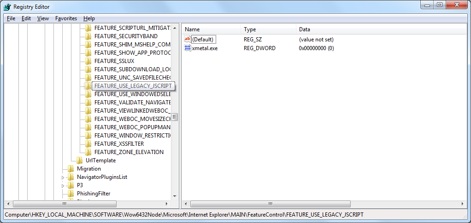Select the FEATURE_XSSFILTER key
Image resolution: width=471 pixels, height=223 pixels.
(x=119, y=143)
